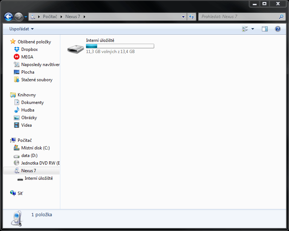Open help with the question mark icon
This screenshot has height=231, width=289.
[x=278, y=29]
